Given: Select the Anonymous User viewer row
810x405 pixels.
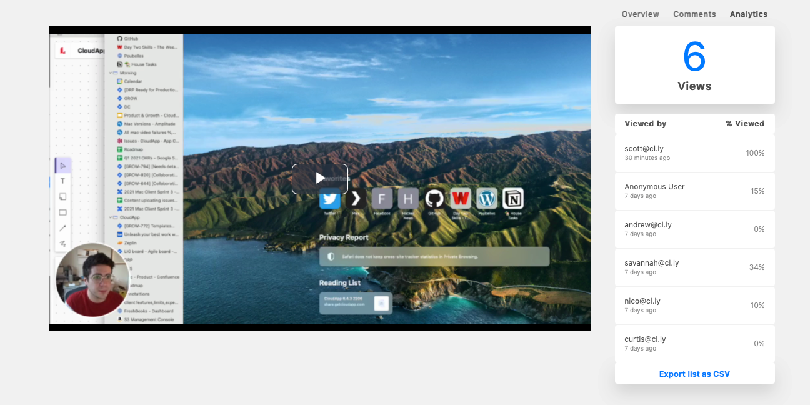Looking at the screenshot, I should [x=694, y=191].
